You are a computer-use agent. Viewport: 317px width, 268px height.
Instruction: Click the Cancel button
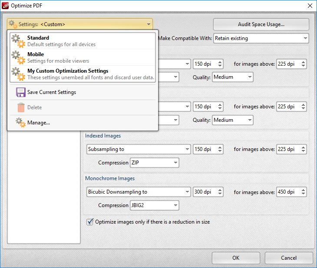[x=289, y=258]
